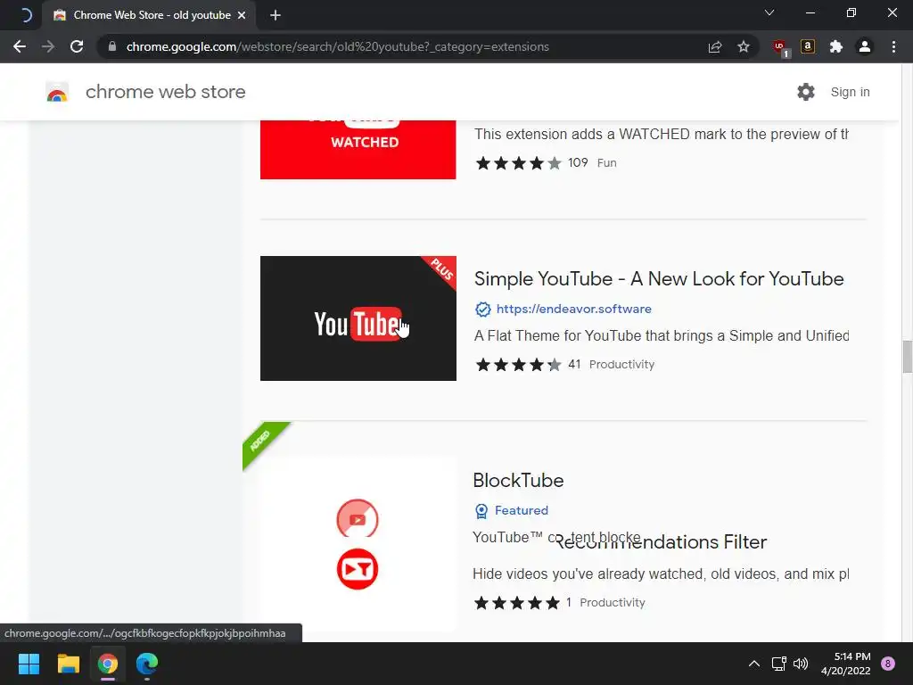Open the WATCHED extension thumbnail
This screenshot has width=913, height=685.
pos(358,150)
